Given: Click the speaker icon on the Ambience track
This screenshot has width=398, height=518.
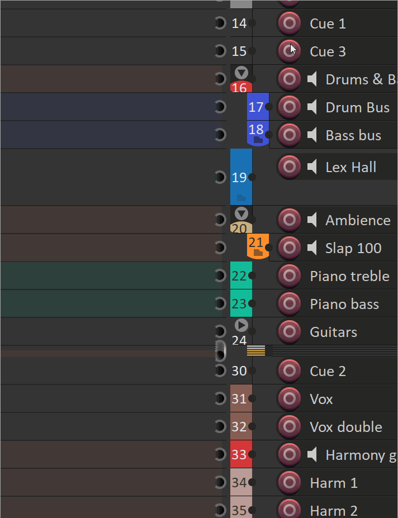Looking at the screenshot, I should tap(313, 220).
